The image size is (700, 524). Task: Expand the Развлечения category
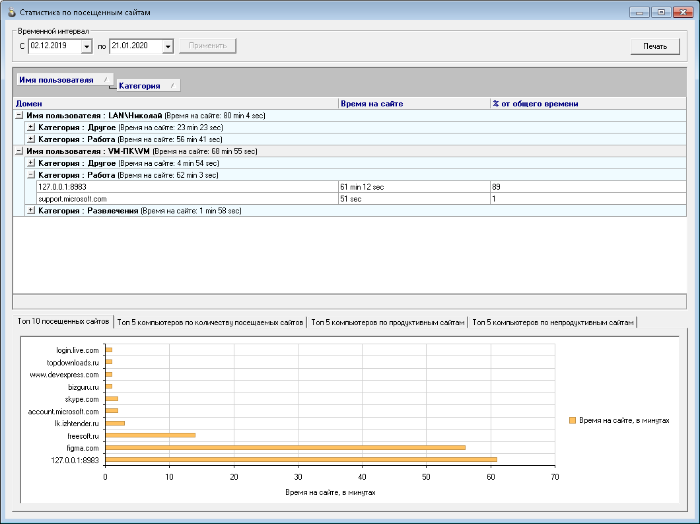31,211
